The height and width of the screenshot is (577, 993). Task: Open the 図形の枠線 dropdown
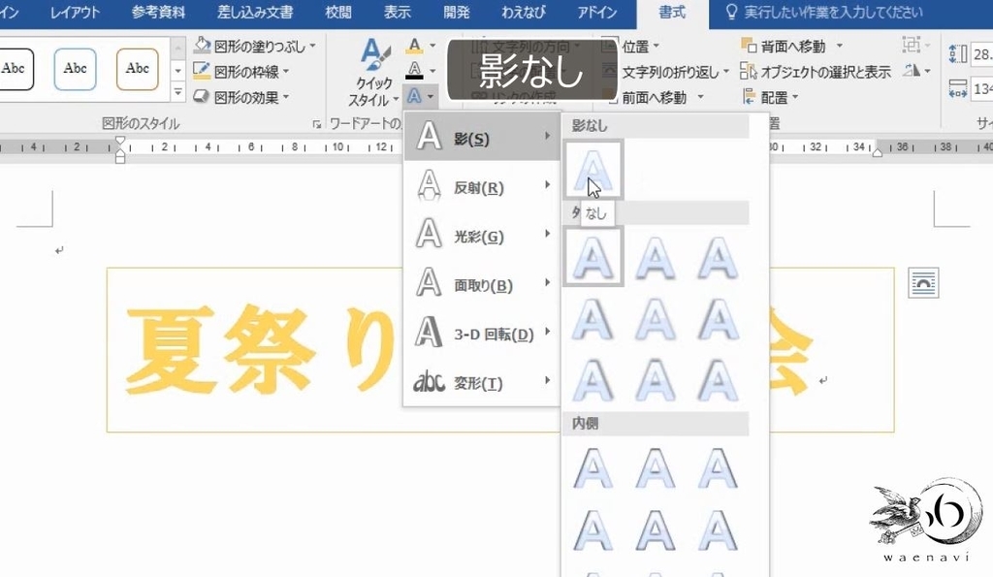(241, 71)
